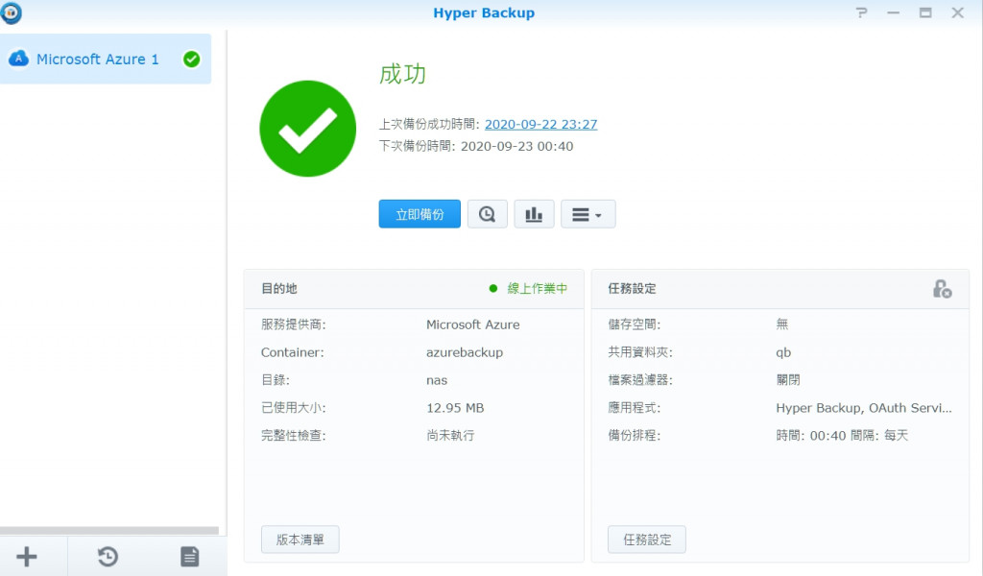Open the backup explorer magnifier-clock icon
983x576 pixels.
487,214
